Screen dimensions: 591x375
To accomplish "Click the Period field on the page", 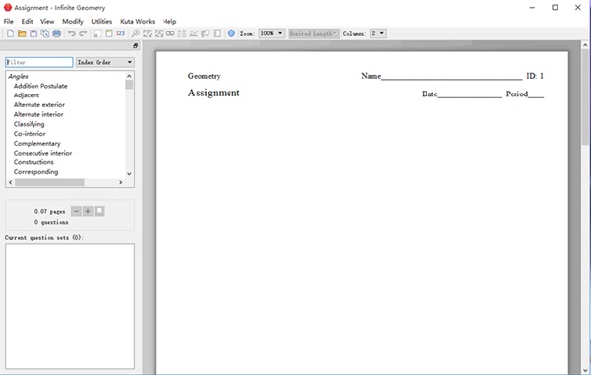I will [525, 94].
